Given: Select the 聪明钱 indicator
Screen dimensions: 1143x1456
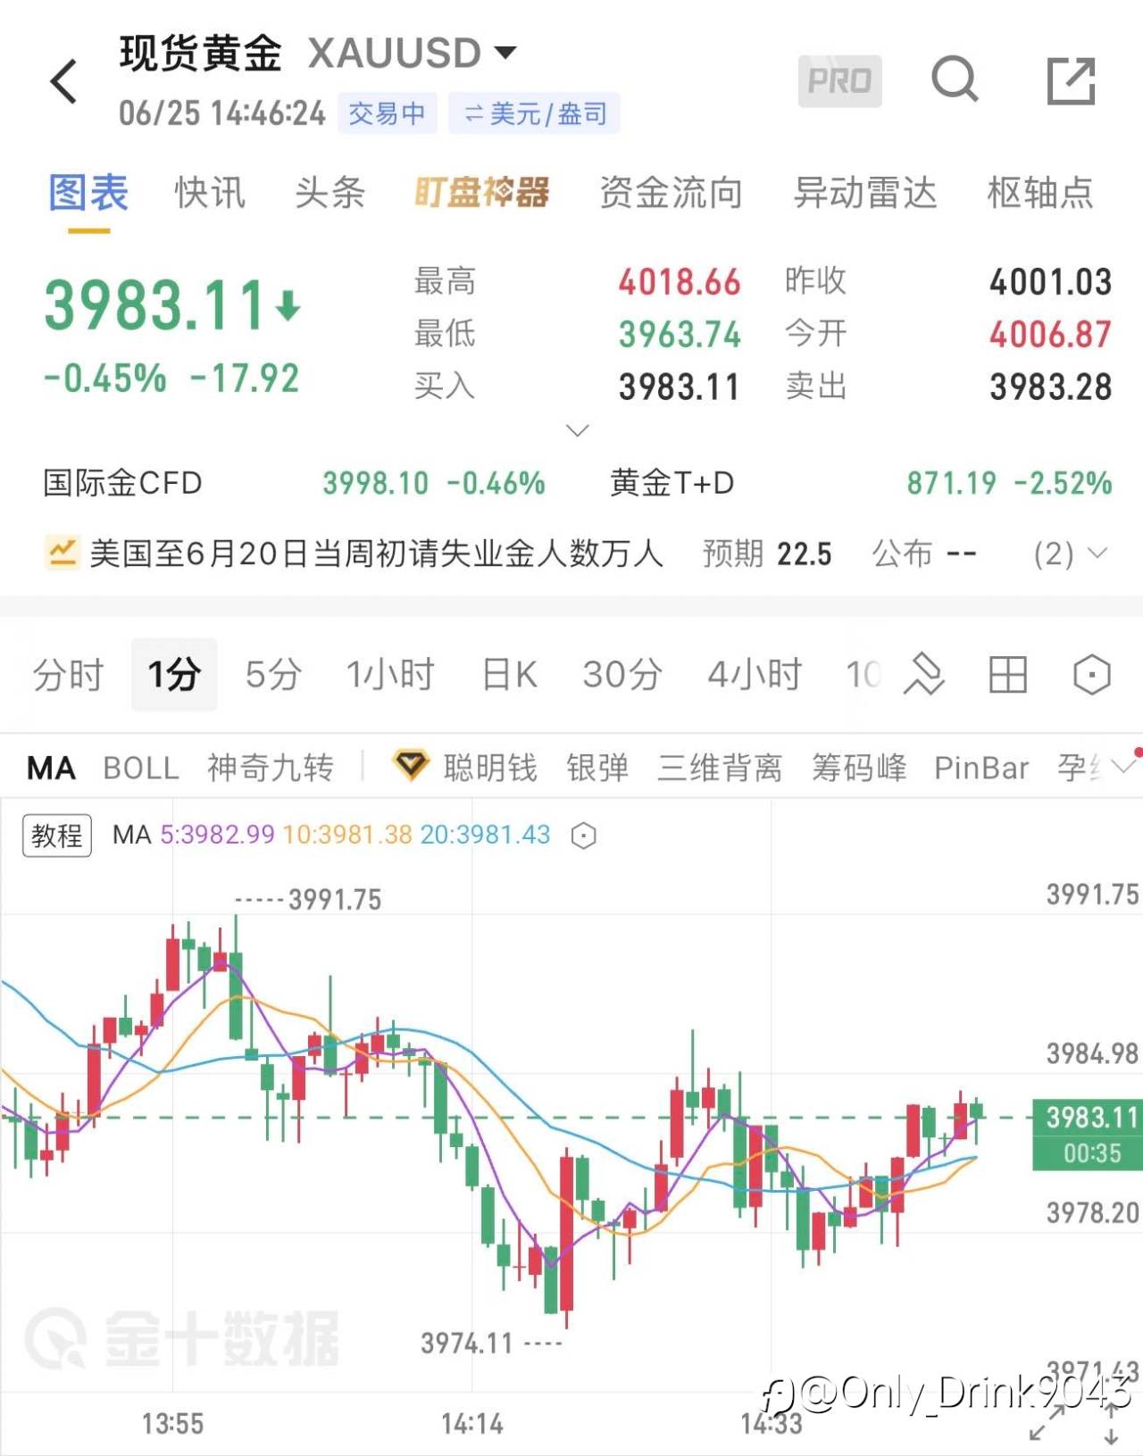Looking at the screenshot, I should (490, 768).
